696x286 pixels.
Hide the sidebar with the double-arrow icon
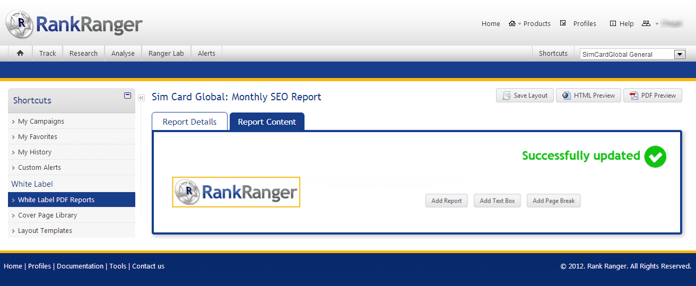pyautogui.click(x=141, y=98)
